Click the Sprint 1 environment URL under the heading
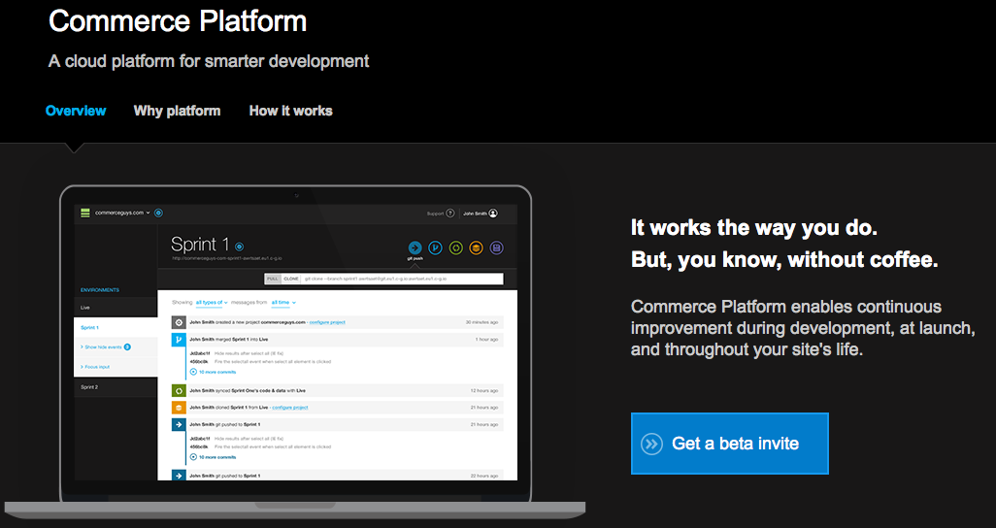Viewport: 996px width, 528px height. (x=226, y=258)
